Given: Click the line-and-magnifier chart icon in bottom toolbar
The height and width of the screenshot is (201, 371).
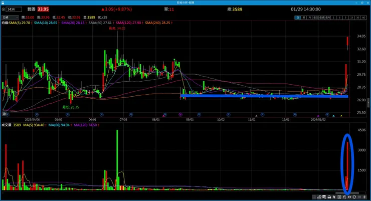Looking at the screenshot, I should tap(319, 197).
